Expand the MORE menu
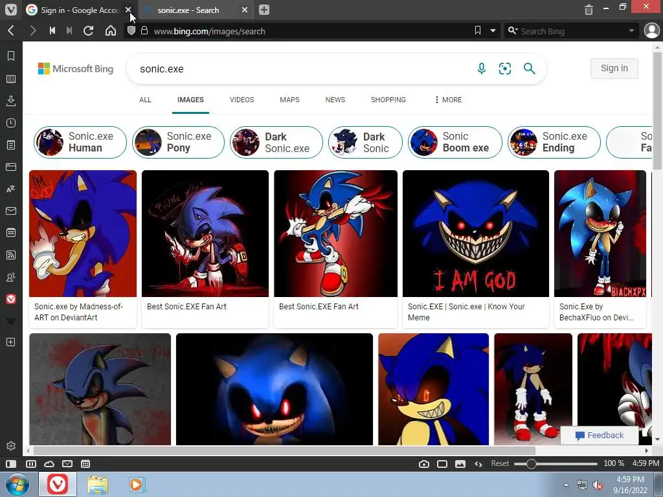The image size is (663, 497). coord(448,100)
